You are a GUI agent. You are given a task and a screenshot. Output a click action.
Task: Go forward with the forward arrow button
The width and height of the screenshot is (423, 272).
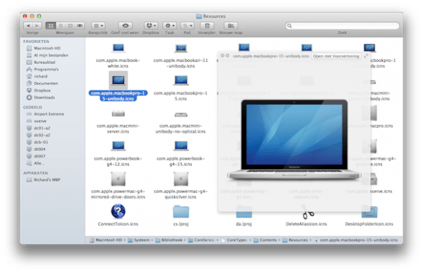click(x=37, y=25)
